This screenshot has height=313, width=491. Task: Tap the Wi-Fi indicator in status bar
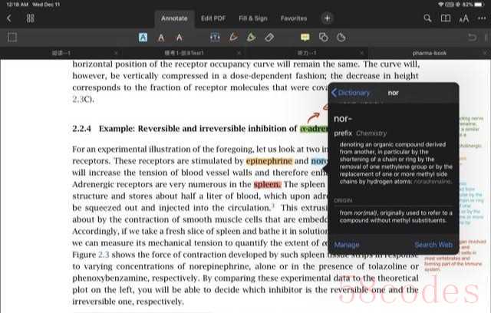440,5
